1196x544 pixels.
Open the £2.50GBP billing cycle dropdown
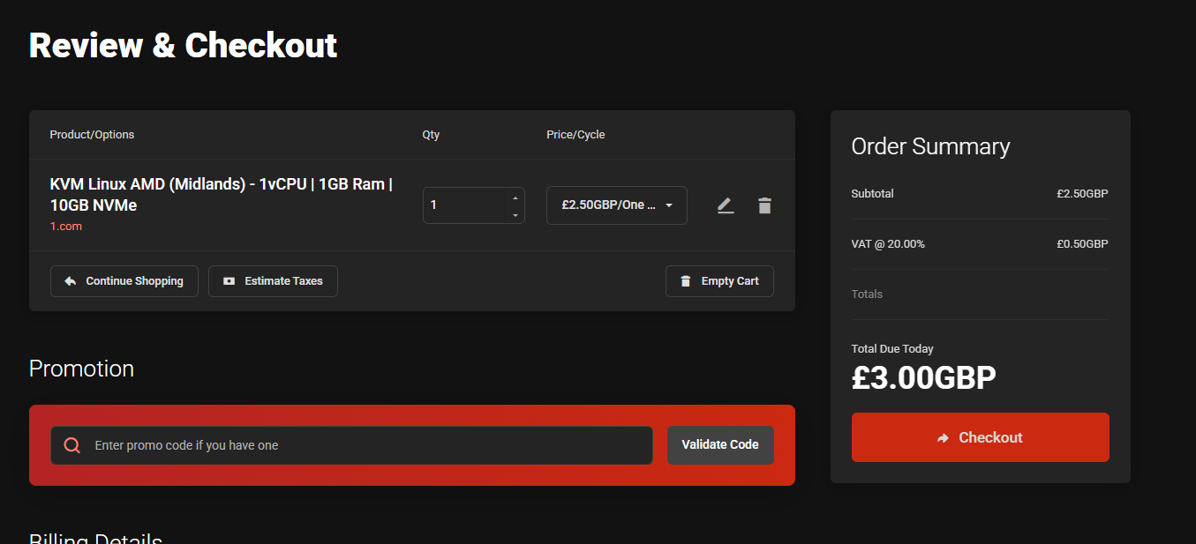tap(617, 205)
